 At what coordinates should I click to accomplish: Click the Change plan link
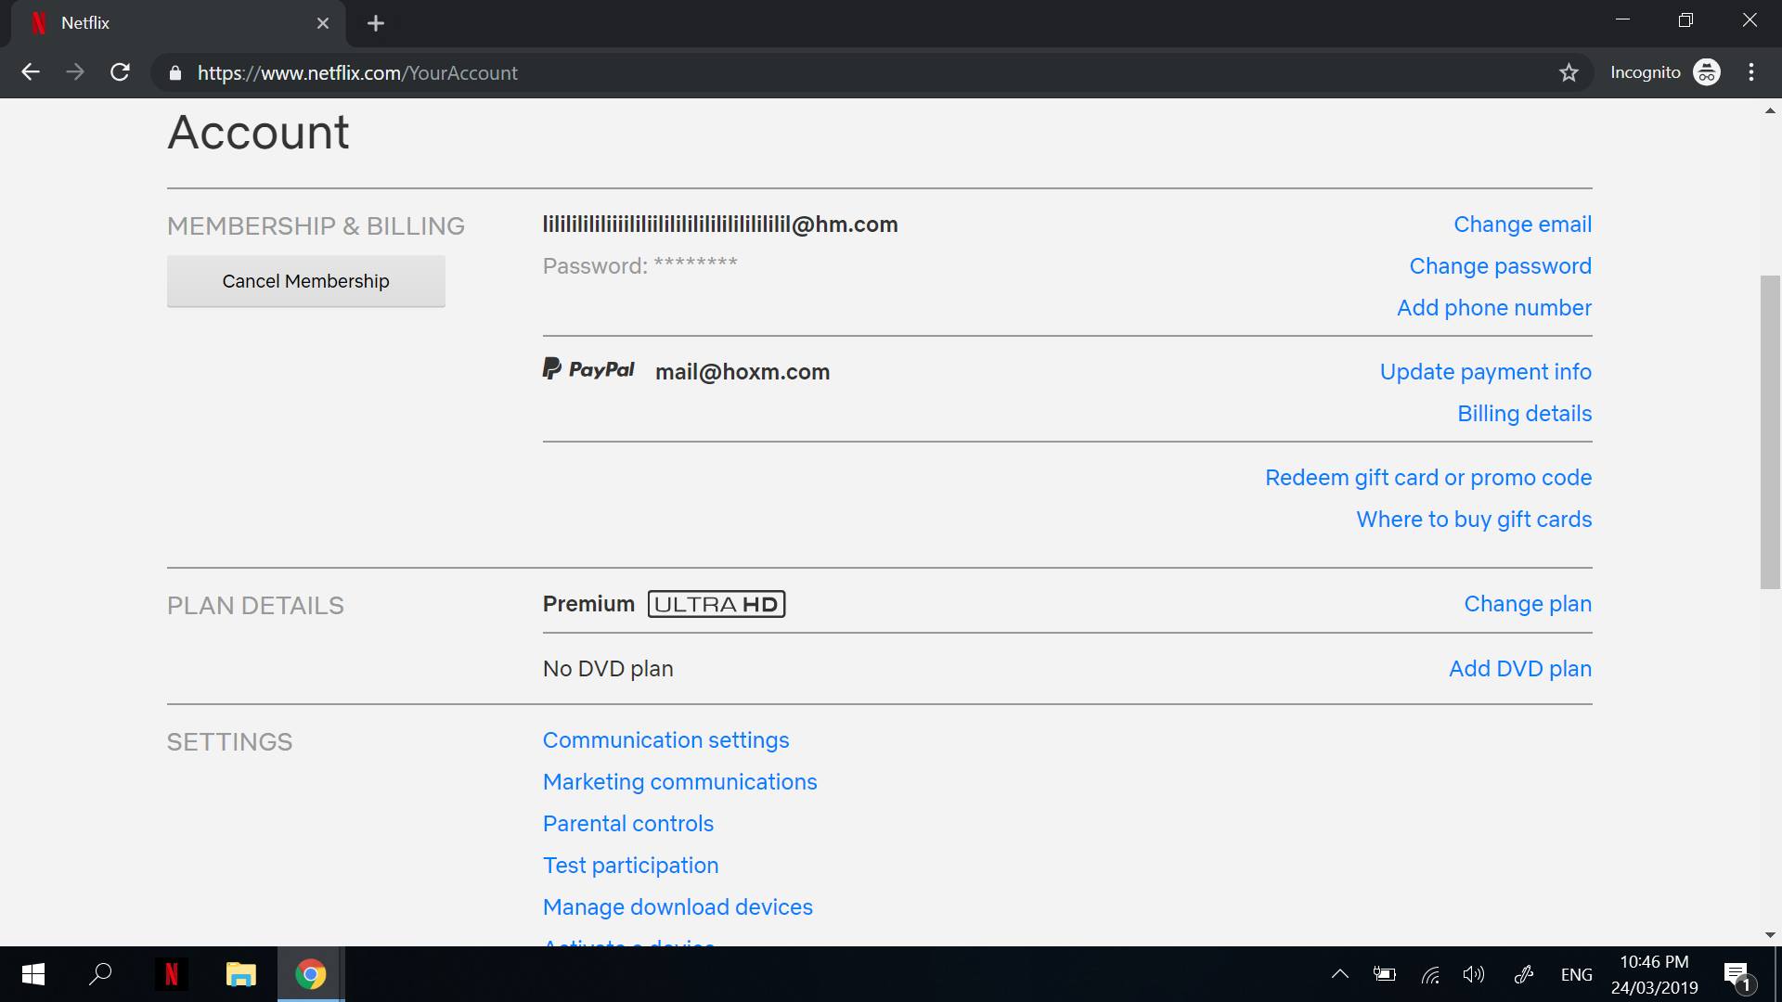point(1527,604)
